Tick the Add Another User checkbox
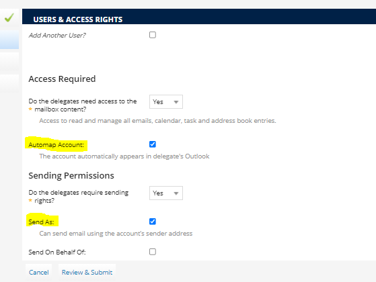The image size is (376, 282). (x=153, y=35)
